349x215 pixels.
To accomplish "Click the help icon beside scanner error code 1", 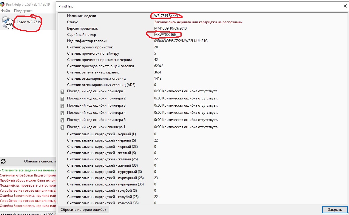I will coord(62,127).
